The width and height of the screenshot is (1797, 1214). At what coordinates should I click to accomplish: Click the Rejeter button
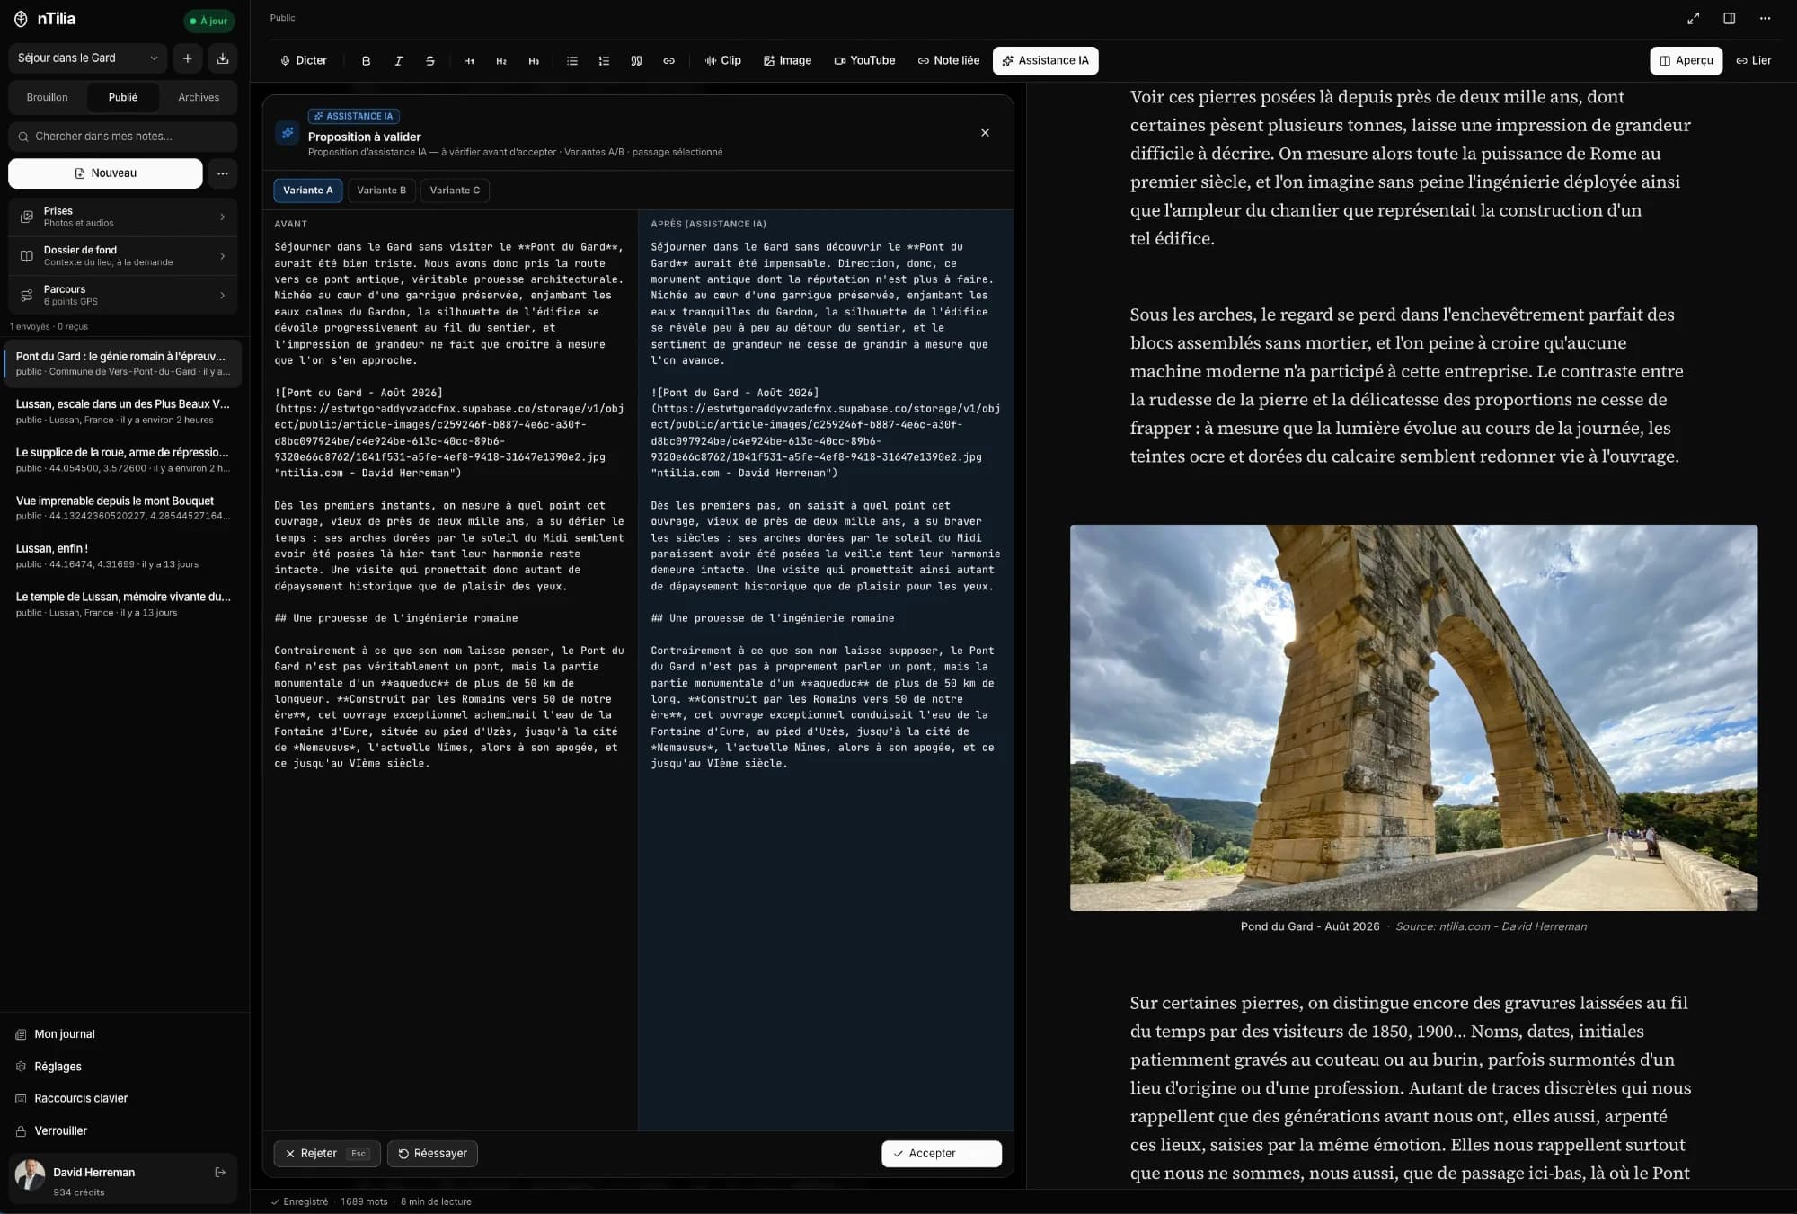click(x=327, y=1154)
